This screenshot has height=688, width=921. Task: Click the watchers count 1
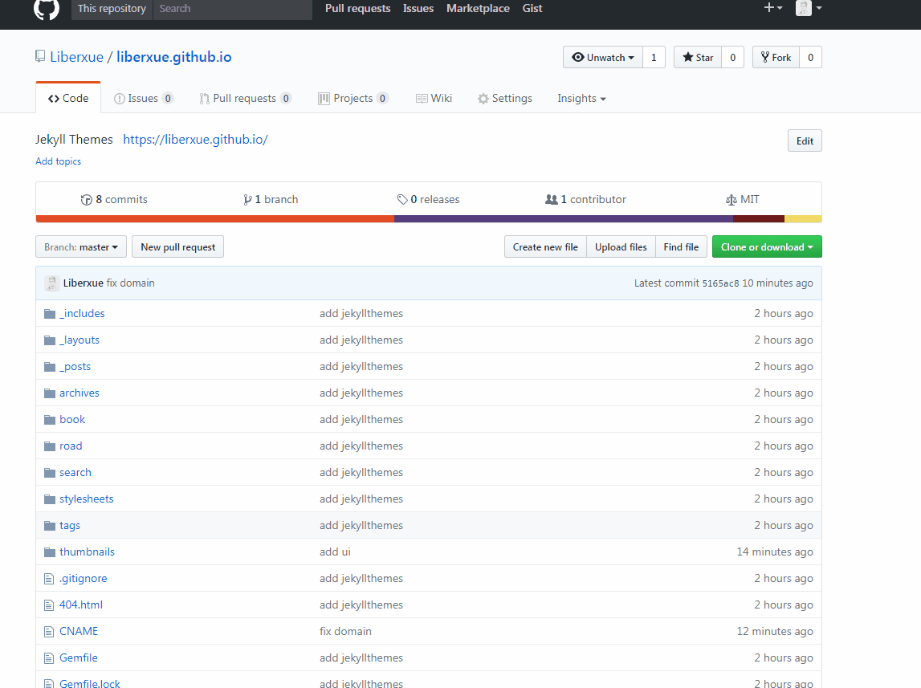[654, 58]
